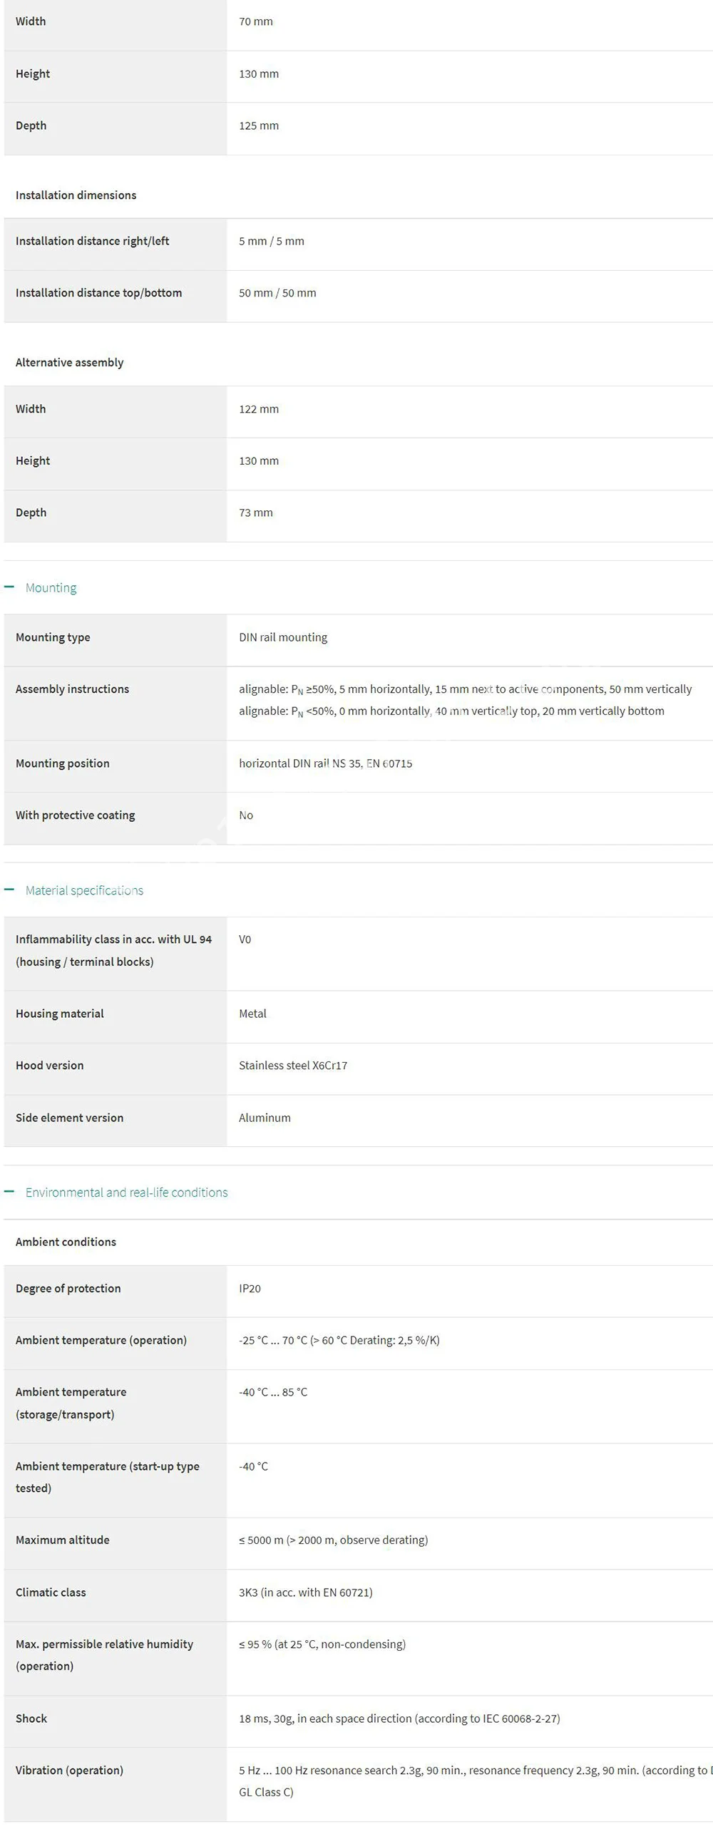Screen dimensions: 713x1834
Task: Click the Stainless steel X6Cr17 value
Action: pos(293,1066)
